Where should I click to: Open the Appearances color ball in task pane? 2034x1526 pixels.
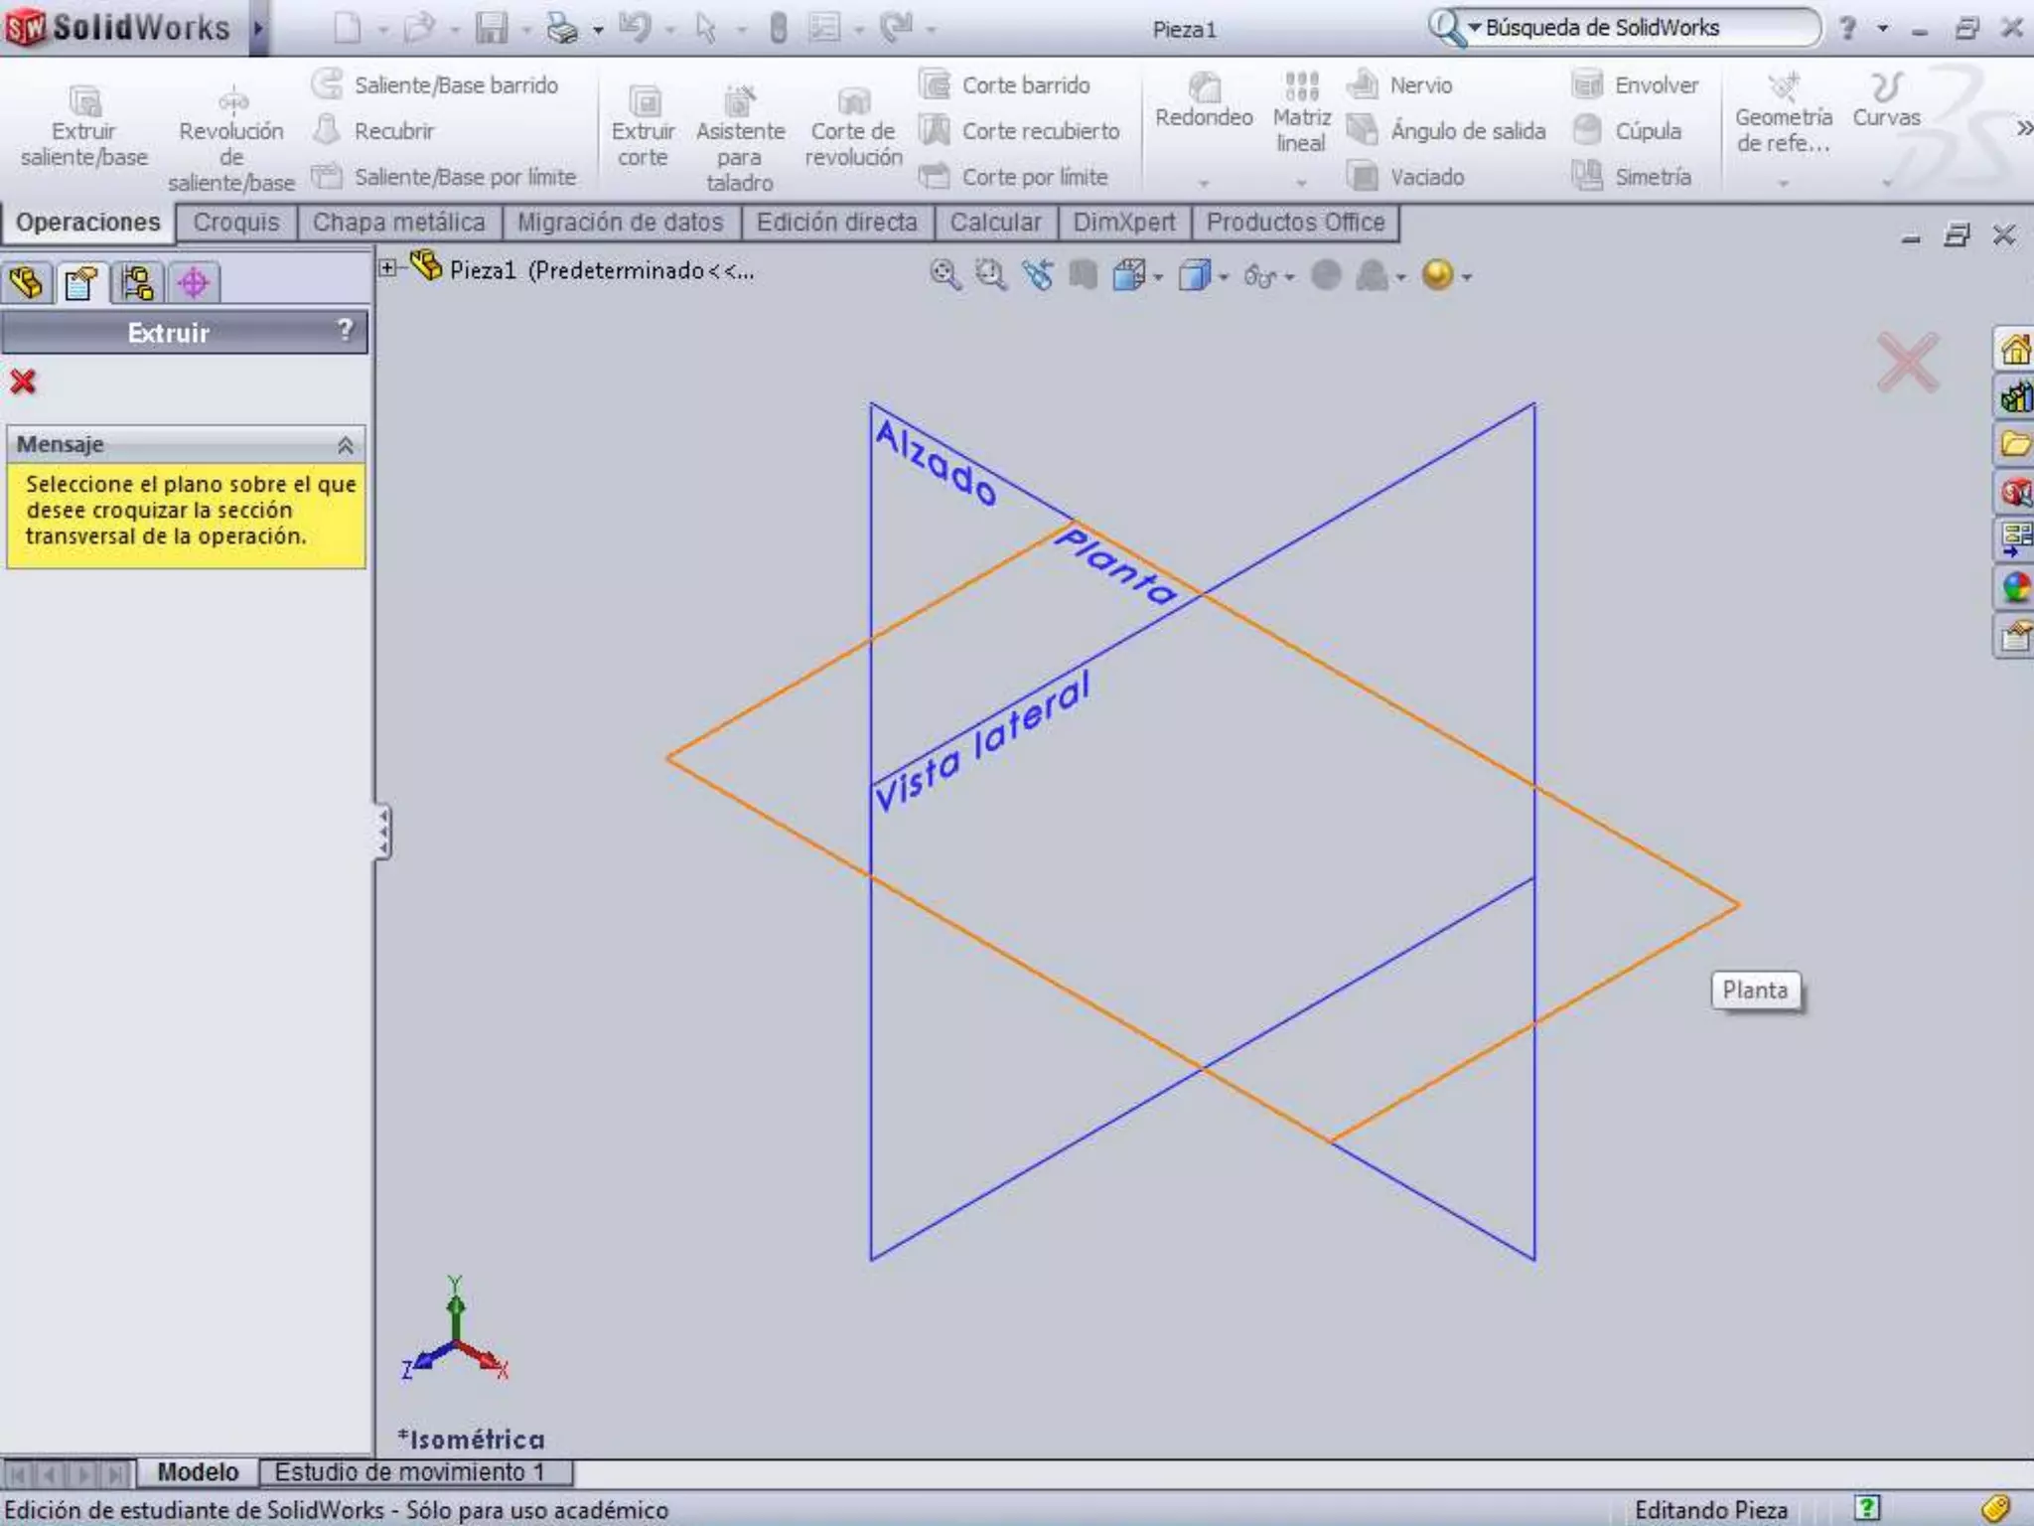click(2015, 587)
